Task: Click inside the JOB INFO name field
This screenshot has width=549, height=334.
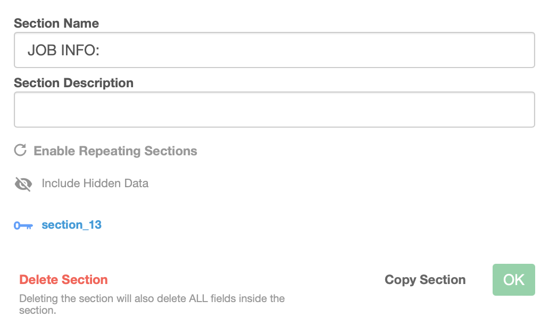Action: 274,50
